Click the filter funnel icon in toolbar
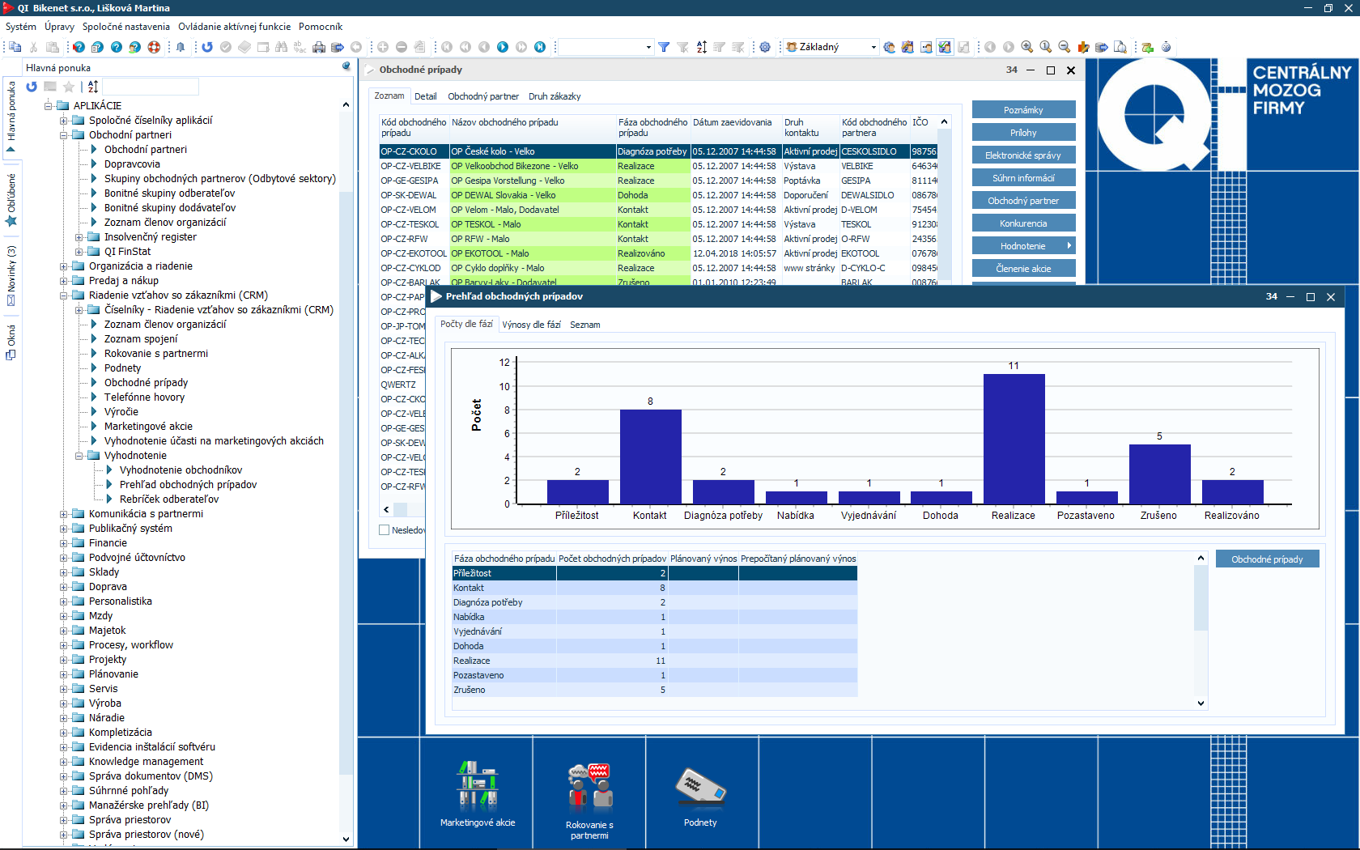Screen dimensions: 1360x850 [x=664, y=47]
